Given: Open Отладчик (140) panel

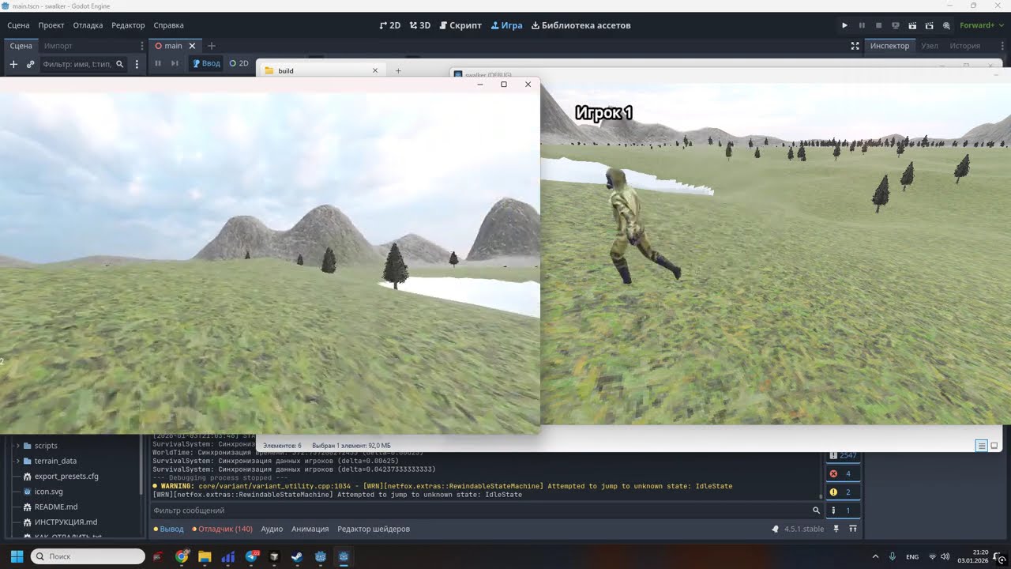Looking at the screenshot, I should click(223, 529).
